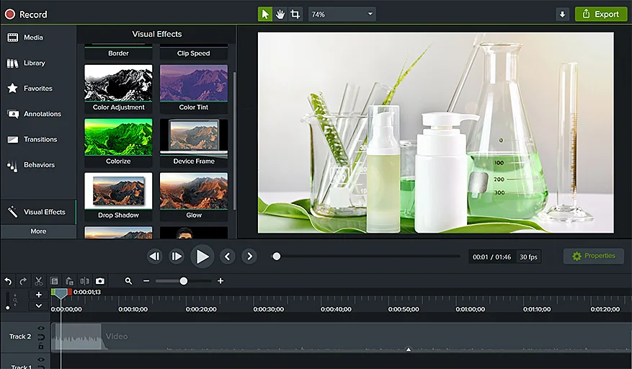
Task: Click the red playhead out-point handle
Action: [70, 292]
